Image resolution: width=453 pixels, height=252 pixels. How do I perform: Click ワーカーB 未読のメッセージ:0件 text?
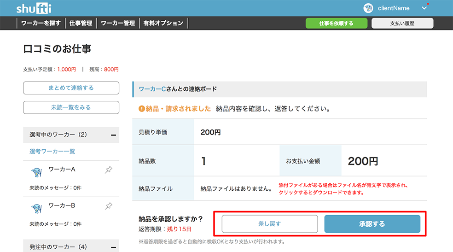(x=55, y=224)
